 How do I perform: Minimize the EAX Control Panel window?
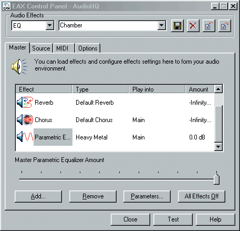click(x=215, y=6)
